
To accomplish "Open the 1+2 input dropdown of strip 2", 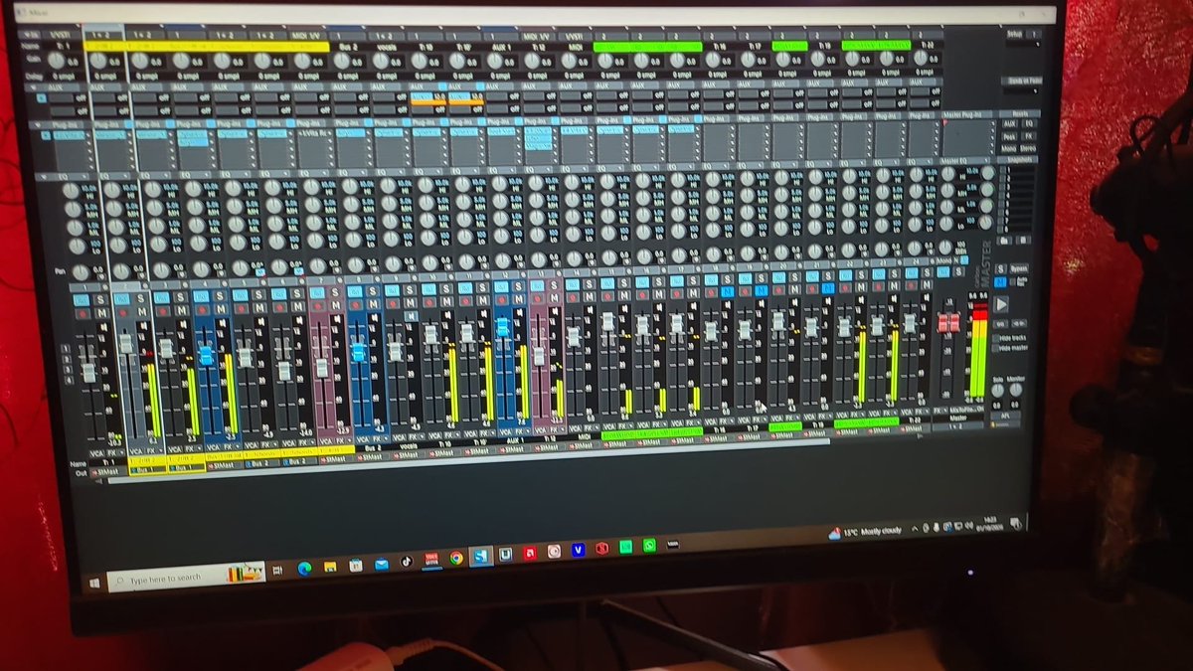I will (102, 35).
